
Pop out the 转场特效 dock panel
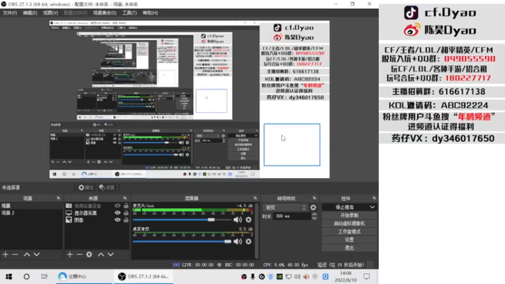[x=314, y=198]
